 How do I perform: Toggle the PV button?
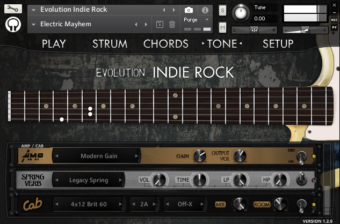pos(334,27)
